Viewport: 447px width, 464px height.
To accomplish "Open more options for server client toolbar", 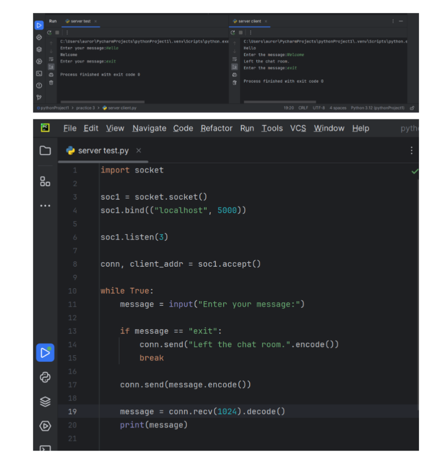I will tap(250, 32).
